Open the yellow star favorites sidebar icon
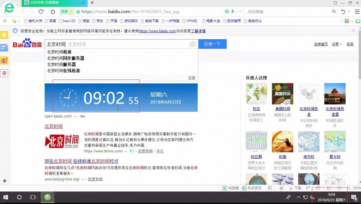Image resolution: width=361 pixels, height=204 pixels. pyautogui.click(x=5, y=35)
